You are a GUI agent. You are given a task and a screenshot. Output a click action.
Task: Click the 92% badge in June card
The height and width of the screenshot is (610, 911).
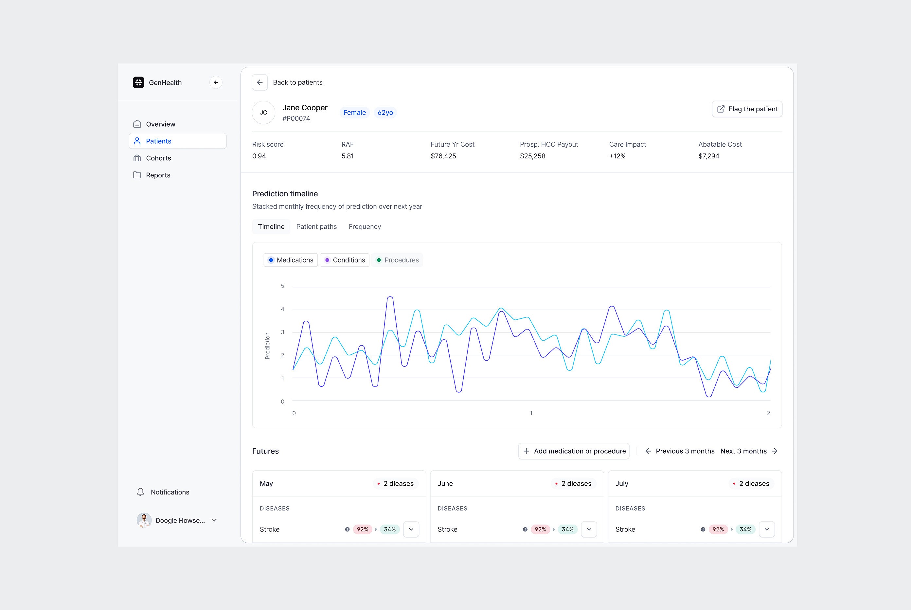tap(540, 529)
